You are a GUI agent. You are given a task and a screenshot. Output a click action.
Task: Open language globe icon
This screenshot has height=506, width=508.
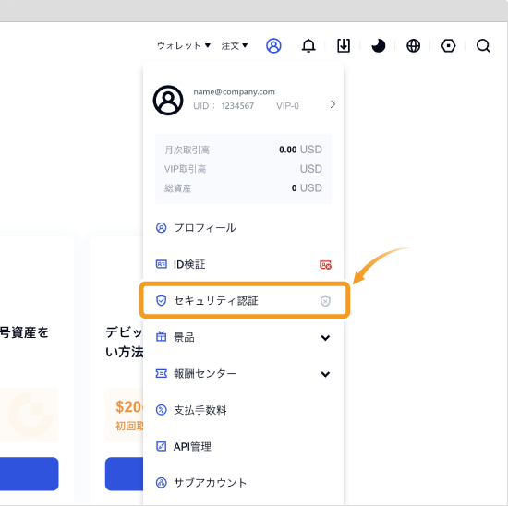(x=414, y=45)
